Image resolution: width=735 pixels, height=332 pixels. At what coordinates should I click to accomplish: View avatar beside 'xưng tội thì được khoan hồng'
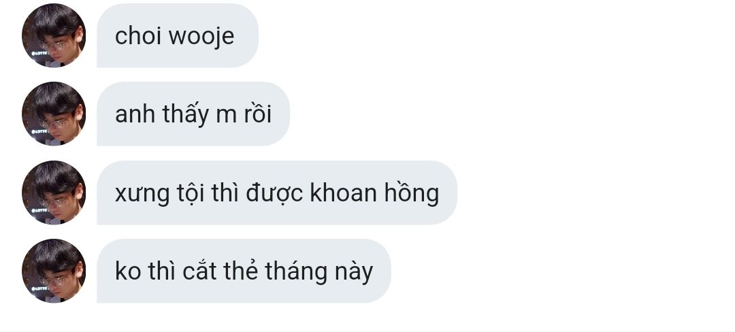point(54,193)
